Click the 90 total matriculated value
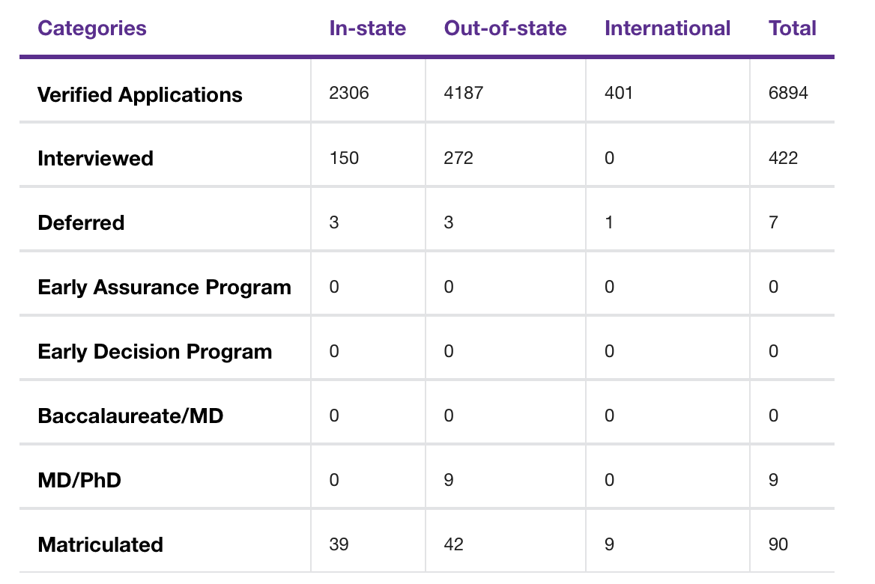The height and width of the screenshot is (584, 875). tap(778, 544)
